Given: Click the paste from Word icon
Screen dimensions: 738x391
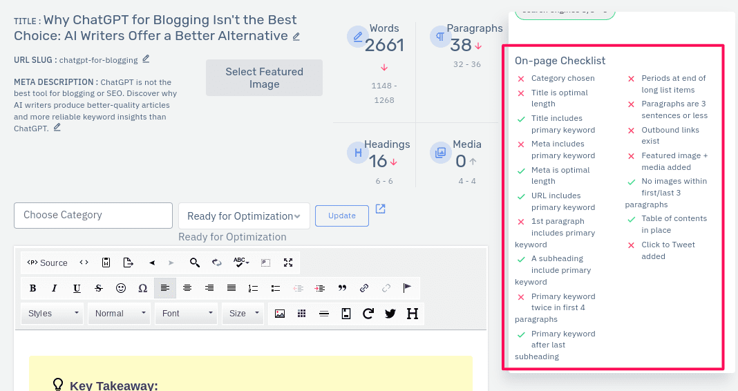Looking at the screenshot, I should click(106, 263).
